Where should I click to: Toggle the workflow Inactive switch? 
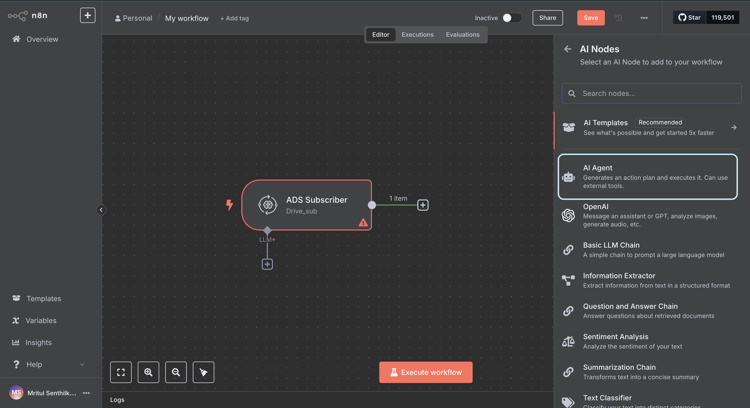tap(511, 18)
